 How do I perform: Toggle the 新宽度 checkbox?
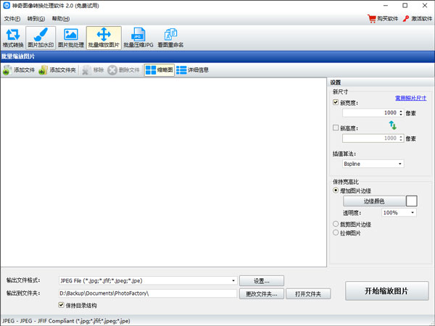(x=336, y=103)
